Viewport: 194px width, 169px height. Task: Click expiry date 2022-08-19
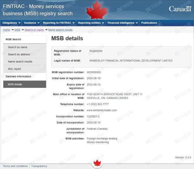[x=94, y=85]
